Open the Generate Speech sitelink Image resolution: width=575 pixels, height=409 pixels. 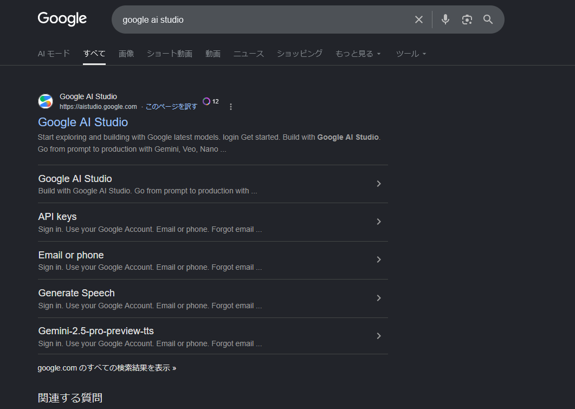click(212, 298)
